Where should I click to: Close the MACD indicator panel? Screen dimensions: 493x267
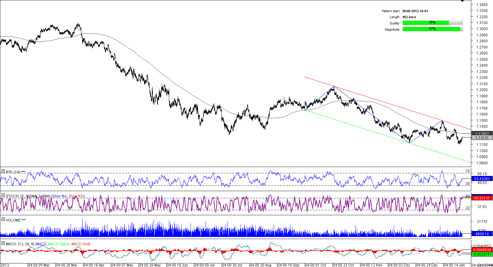(3, 243)
